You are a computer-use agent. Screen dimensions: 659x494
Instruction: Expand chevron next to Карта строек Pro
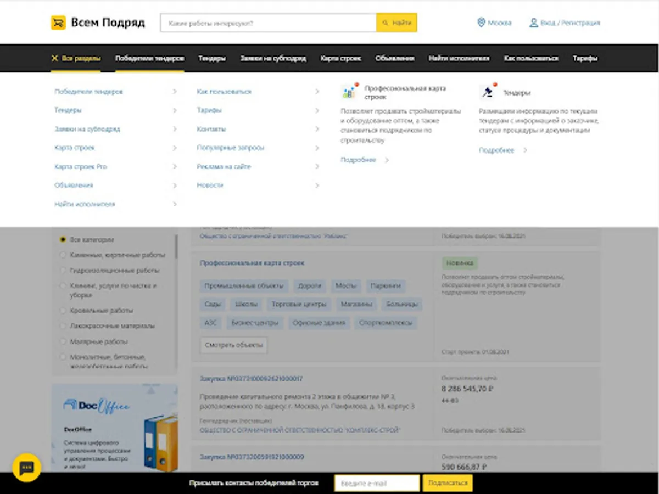tap(175, 166)
